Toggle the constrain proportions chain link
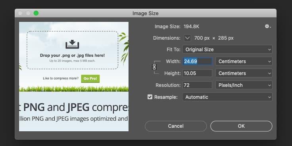This screenshot has height=146, width=292. 154,67
